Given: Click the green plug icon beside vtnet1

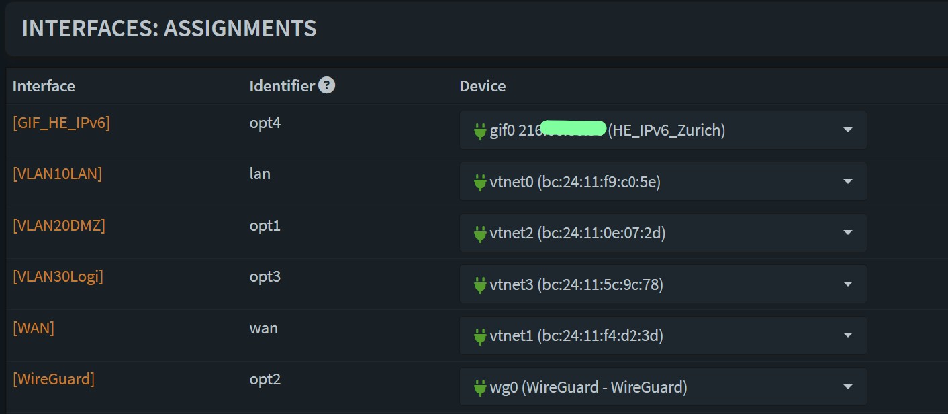Looking at the screenshot, I should tap(480, 335).
